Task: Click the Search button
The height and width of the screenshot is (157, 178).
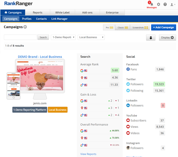Action: pyautogui.click(x=43, y=37)
